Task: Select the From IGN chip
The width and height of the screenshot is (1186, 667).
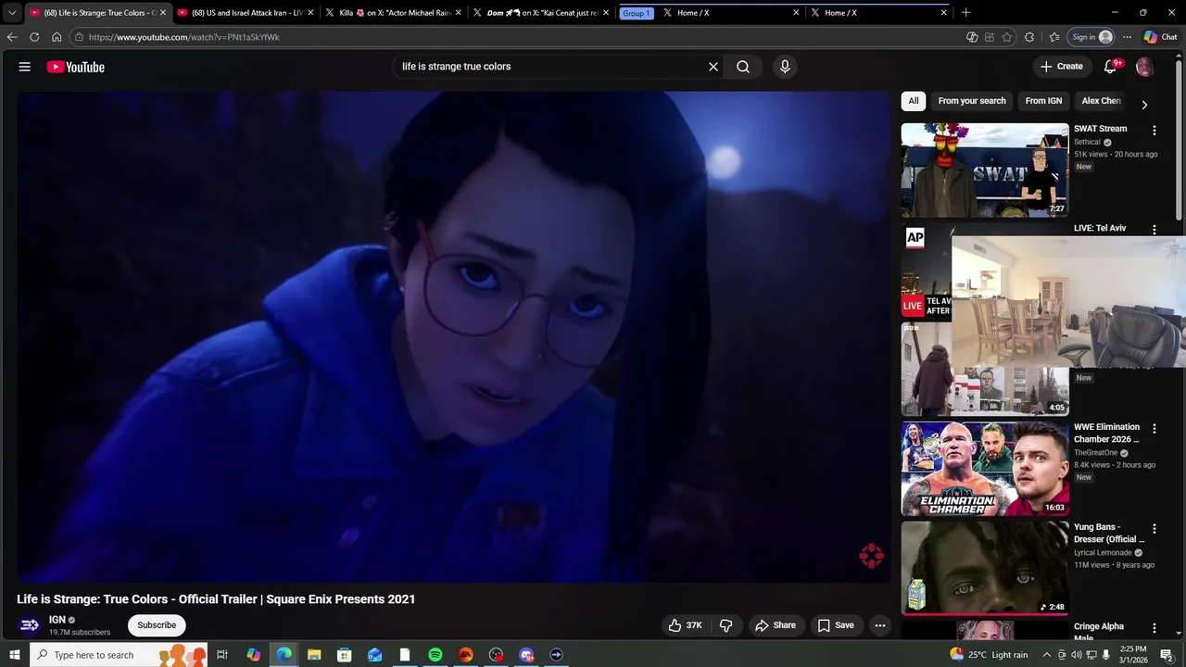Action: point(1043,101)
